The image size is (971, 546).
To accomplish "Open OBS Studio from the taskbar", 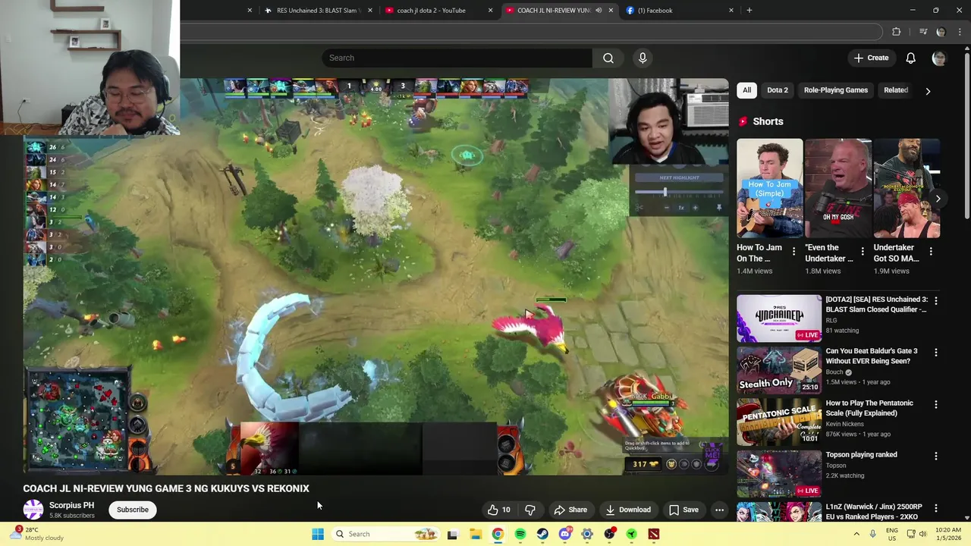I will pyautogui.click(x=609, y=534).
